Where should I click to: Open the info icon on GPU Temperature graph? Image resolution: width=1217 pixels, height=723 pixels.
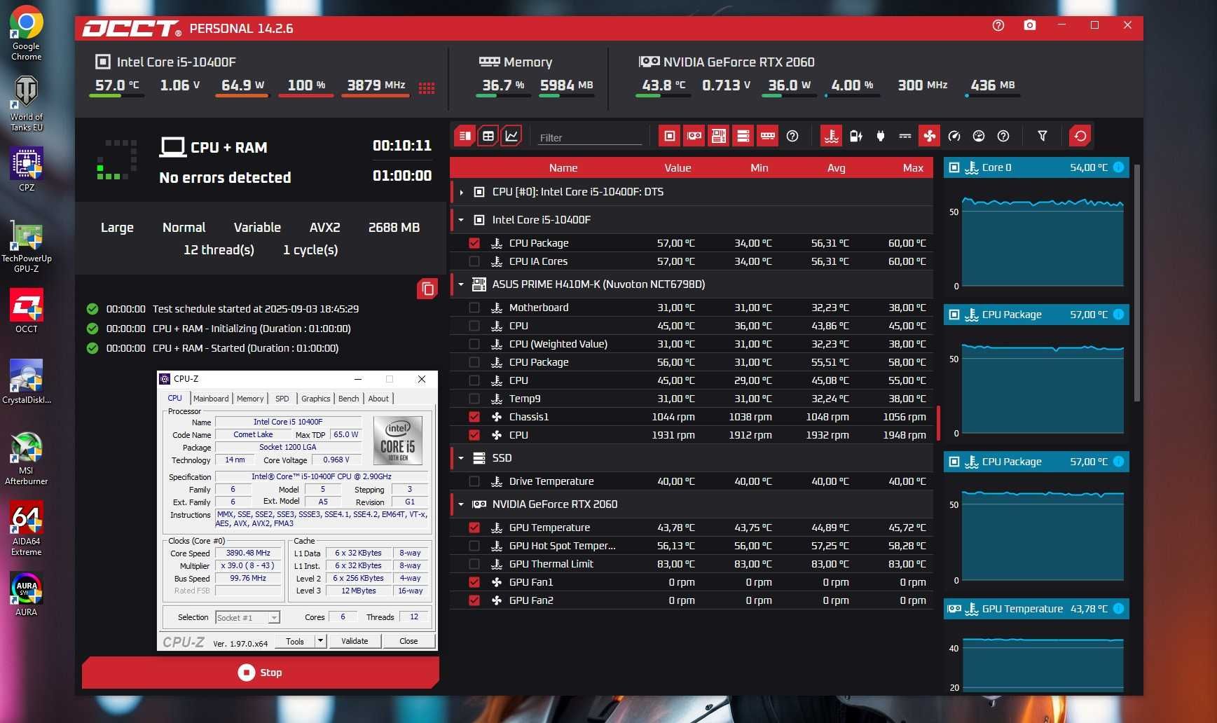pos(1118,609)
